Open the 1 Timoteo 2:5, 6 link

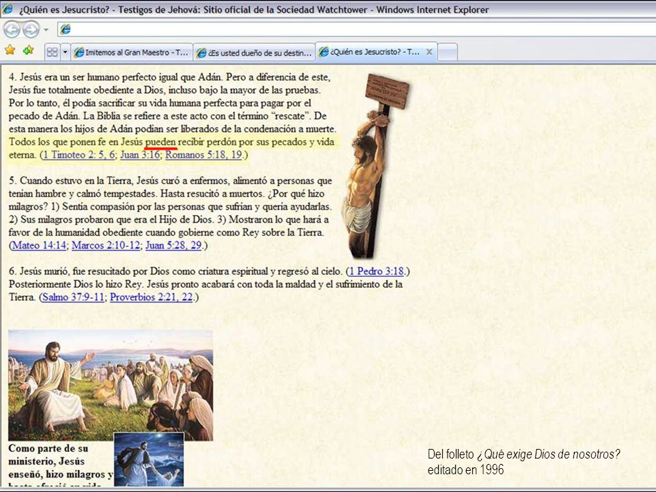79,155
